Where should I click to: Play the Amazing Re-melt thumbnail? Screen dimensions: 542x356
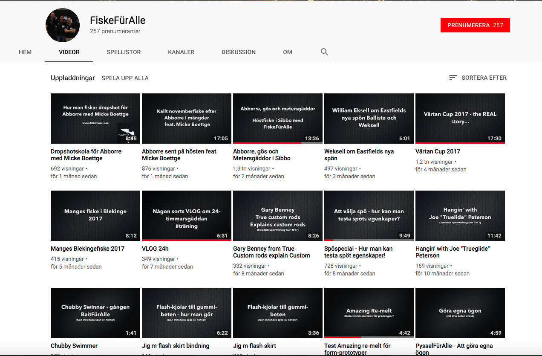369,313
